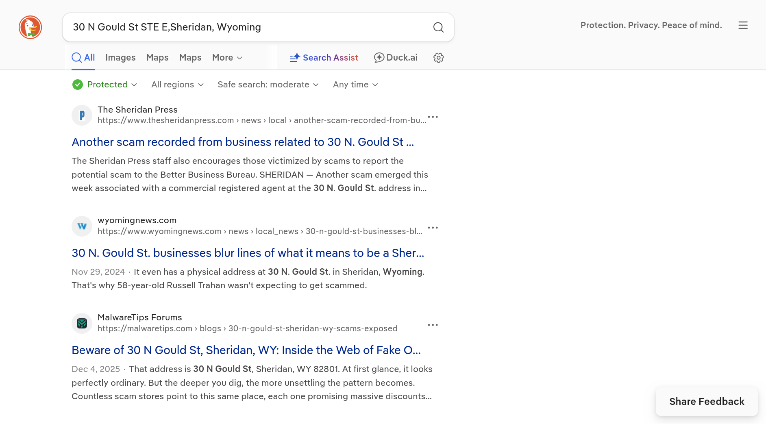Screen dimensions: 766x424
Task: Select the Search Assist tab
Action: click(x=324, y=58)
